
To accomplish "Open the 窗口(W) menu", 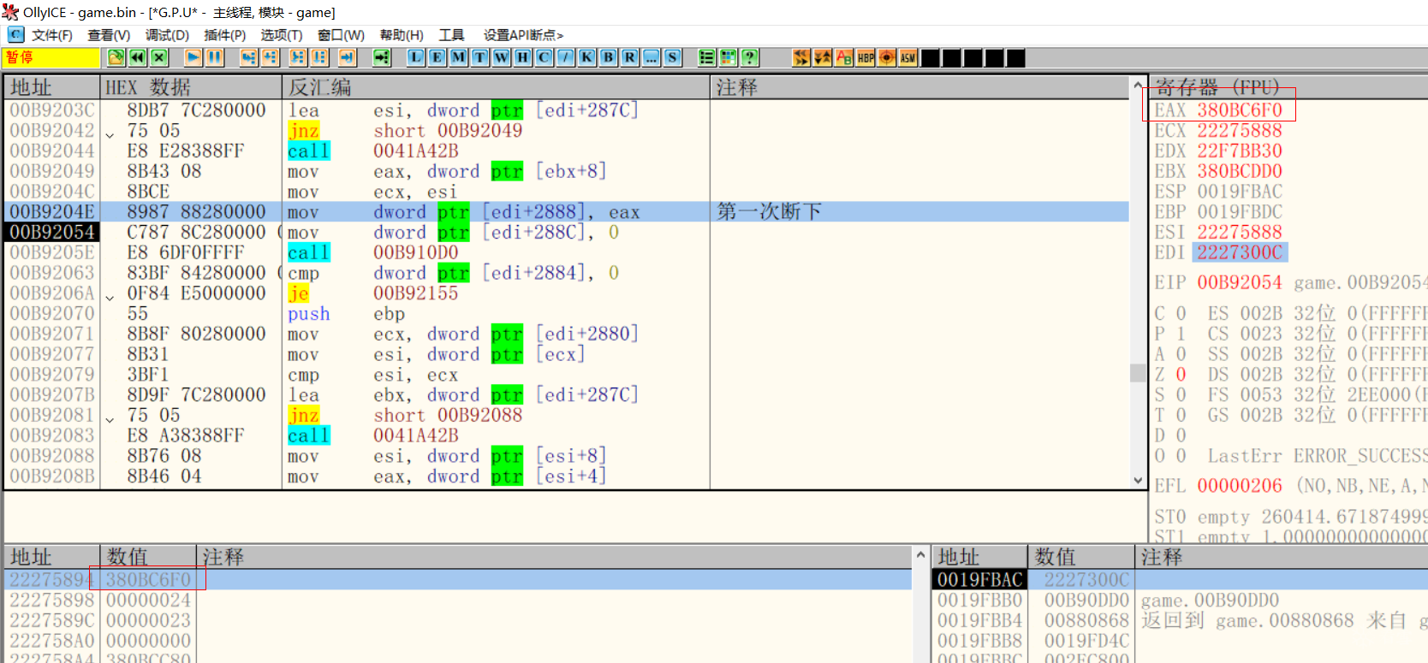I will 341,35.
